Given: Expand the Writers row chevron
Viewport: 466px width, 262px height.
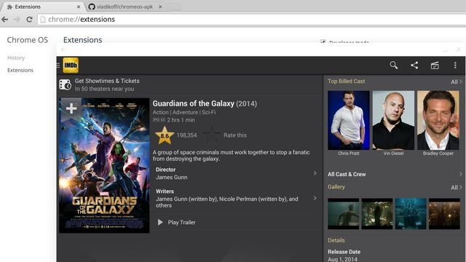Looking at the screenshot, I should pyautogui.click(x=315, y=198).
